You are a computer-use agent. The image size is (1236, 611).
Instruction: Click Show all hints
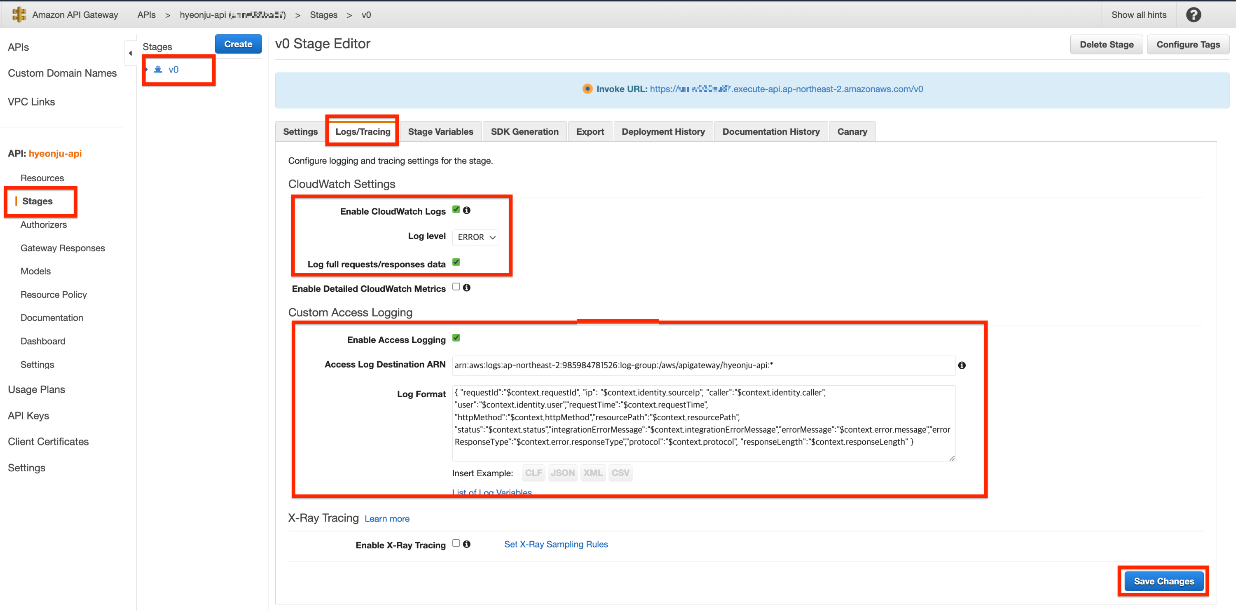pyautogui.click(x=1139, y=15)
